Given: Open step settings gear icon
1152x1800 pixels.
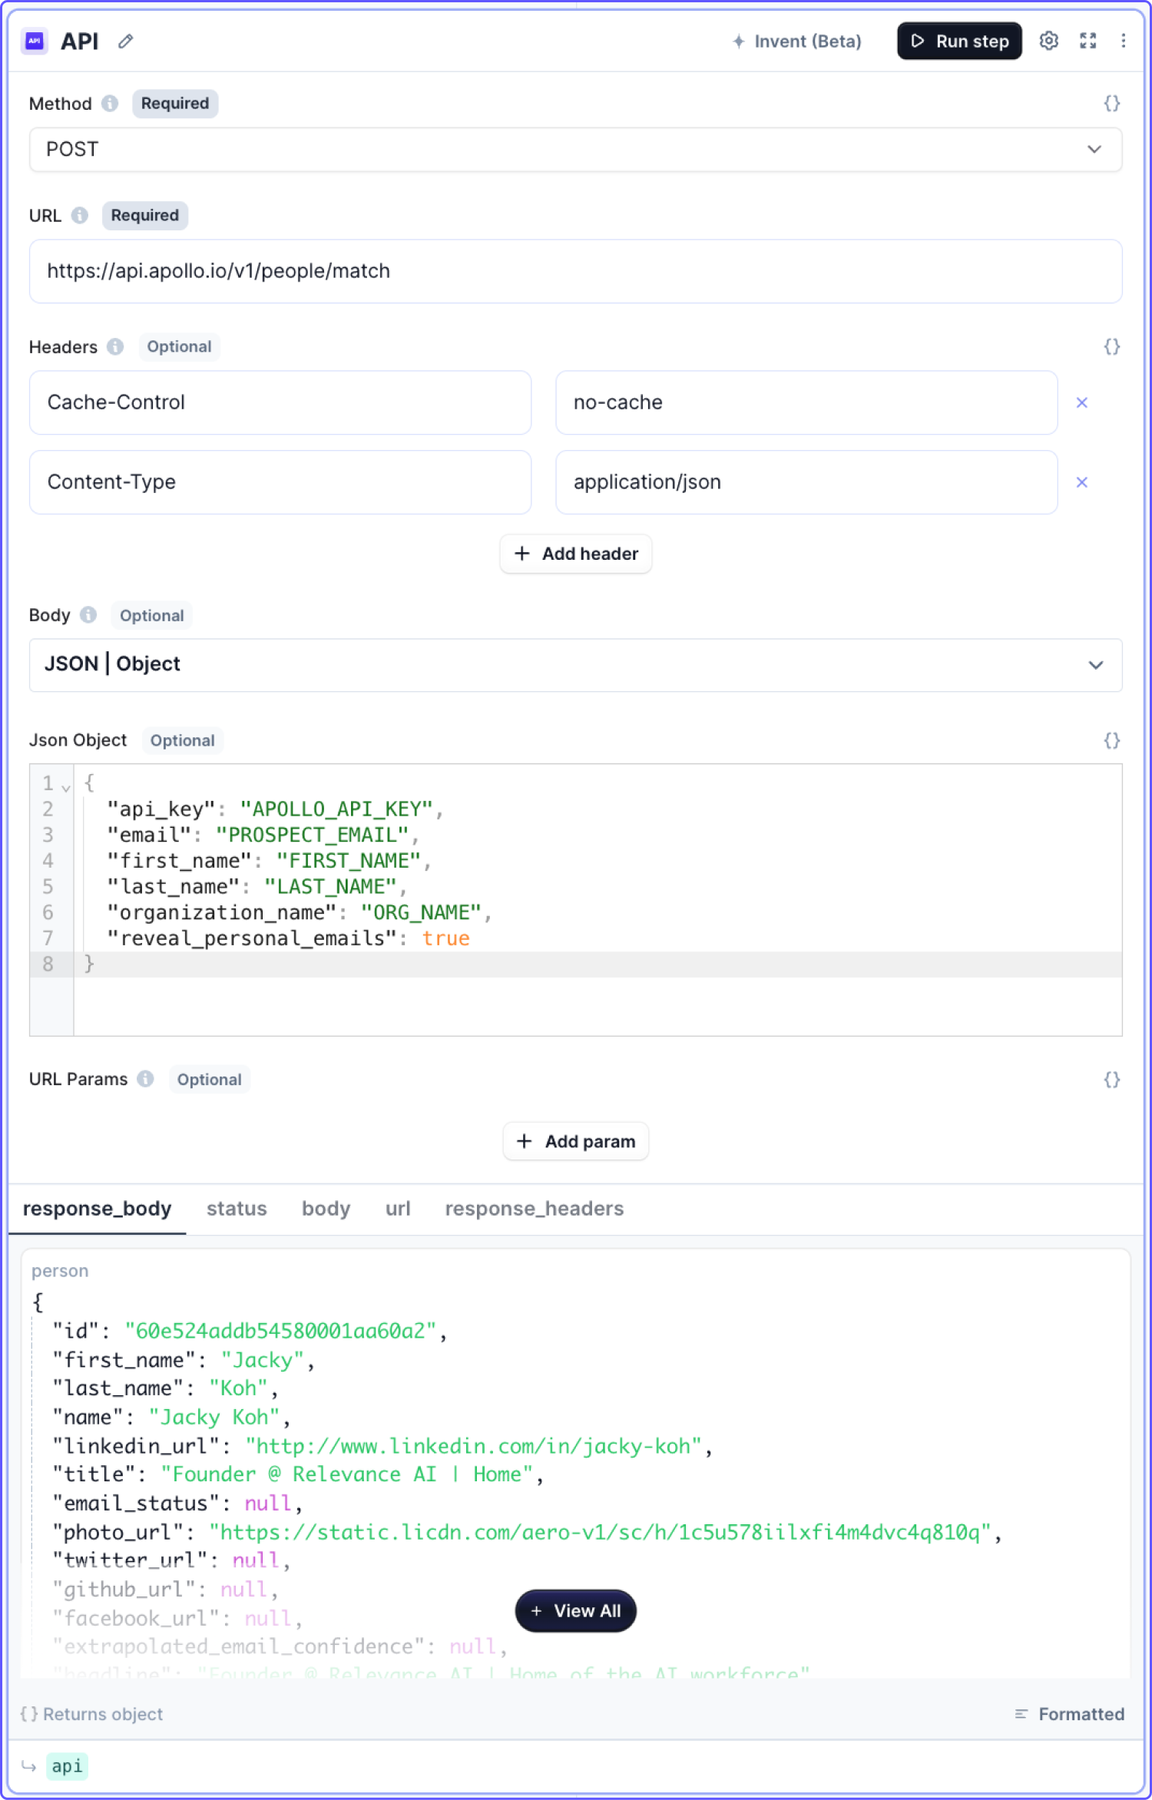Looking at the screenshot, I should 1049,41.
